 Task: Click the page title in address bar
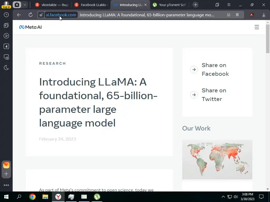coord(147,15)
